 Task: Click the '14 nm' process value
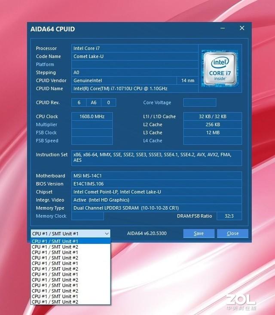click(x=188, y=81)
